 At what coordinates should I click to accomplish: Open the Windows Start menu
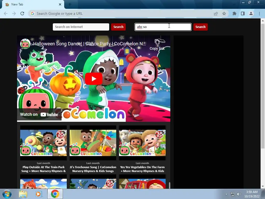click(x=7, y=194)
